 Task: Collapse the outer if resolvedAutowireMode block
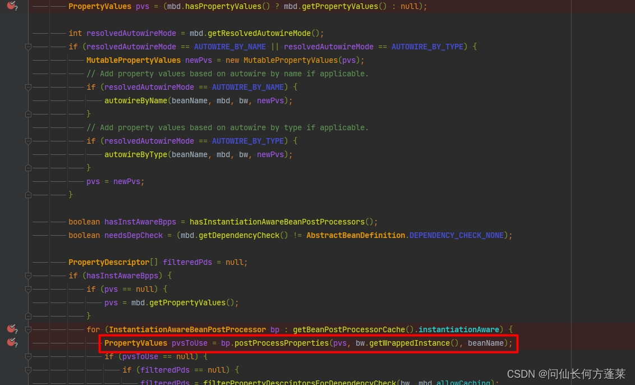[x=29, y=47]
